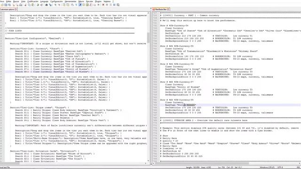Select the FilterBlade.filter tab
Viewport: 301px width, 169px height.
click(160, 9)
